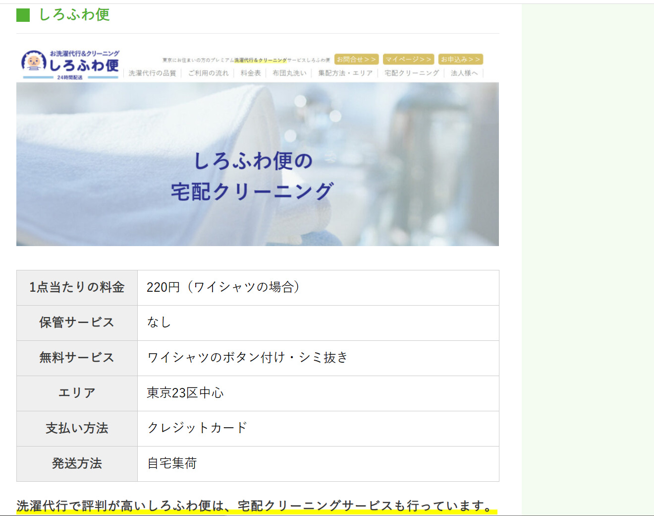Click the green しろふわ便 section heading

[x=74, y=15]
